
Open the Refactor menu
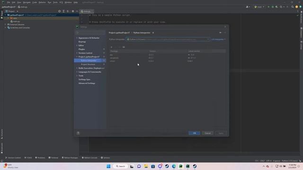click(42, 2)
